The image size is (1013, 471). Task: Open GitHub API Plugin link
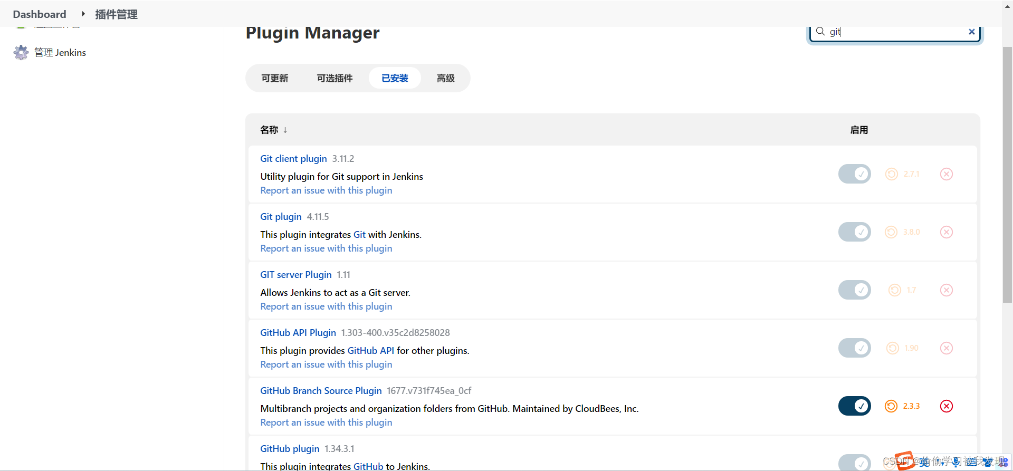click(x=298, y=333)
